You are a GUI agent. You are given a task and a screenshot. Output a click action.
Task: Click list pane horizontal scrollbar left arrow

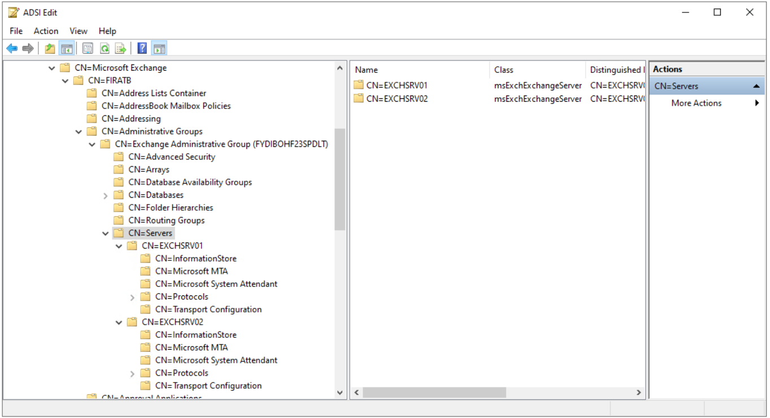pyautogui.click(x=357, y=392)
